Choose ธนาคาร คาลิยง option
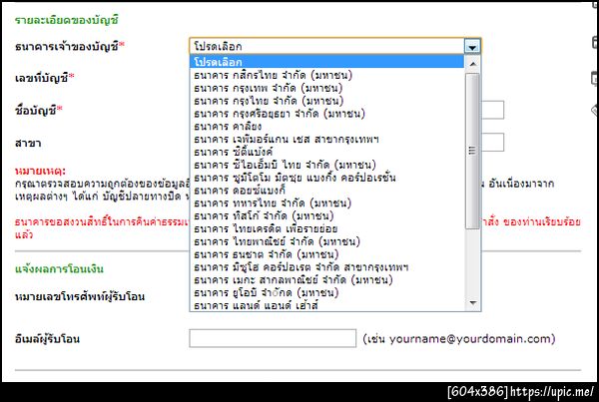The image size is (599, 402). click(327, 126)
